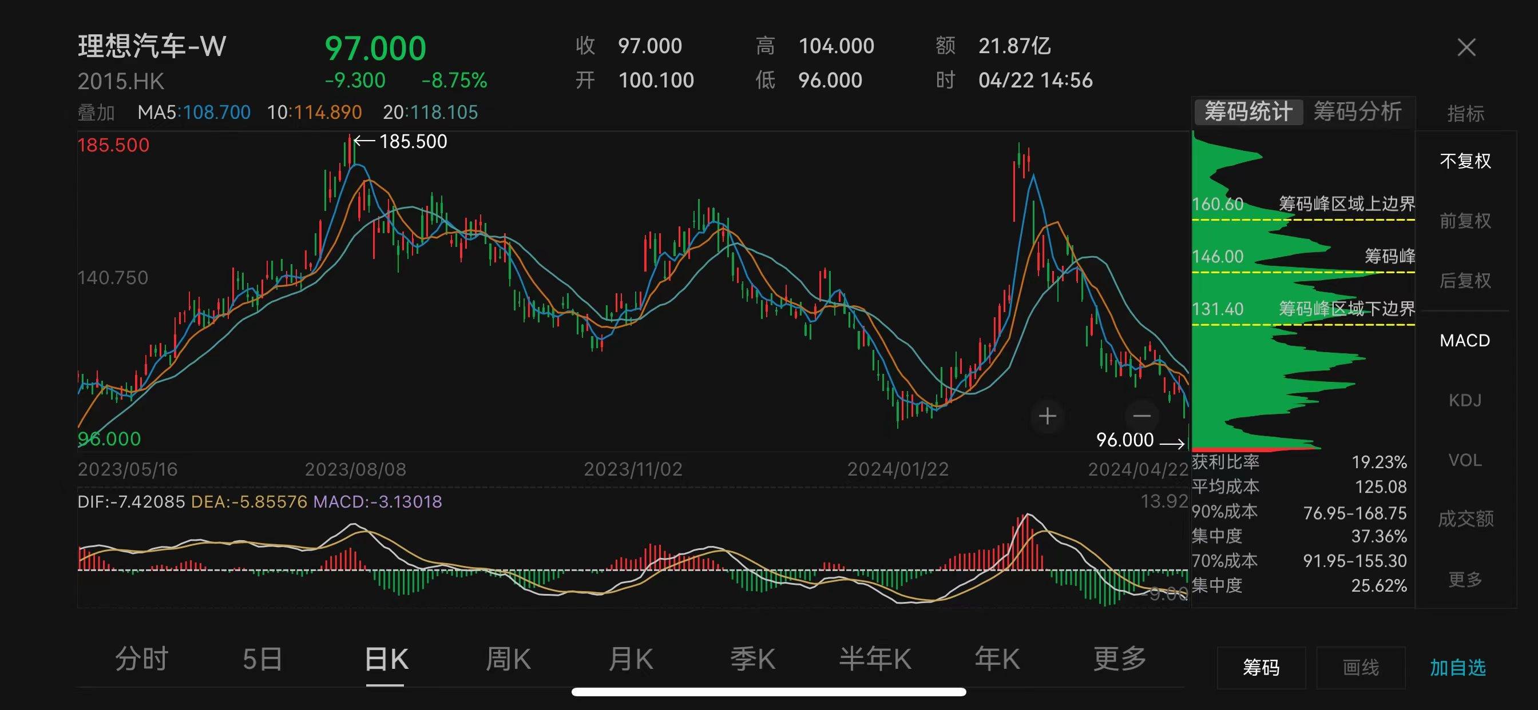Tap the MA5:108.700 moving average label
Screen dimensions: 1538x710
pos(194,112)
